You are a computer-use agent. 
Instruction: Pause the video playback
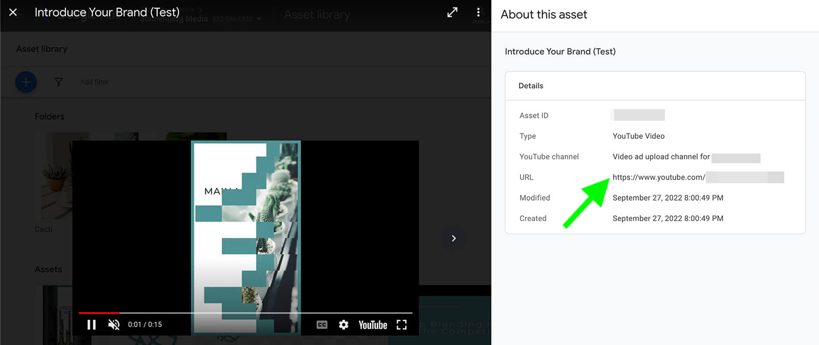tap(92, 325)
